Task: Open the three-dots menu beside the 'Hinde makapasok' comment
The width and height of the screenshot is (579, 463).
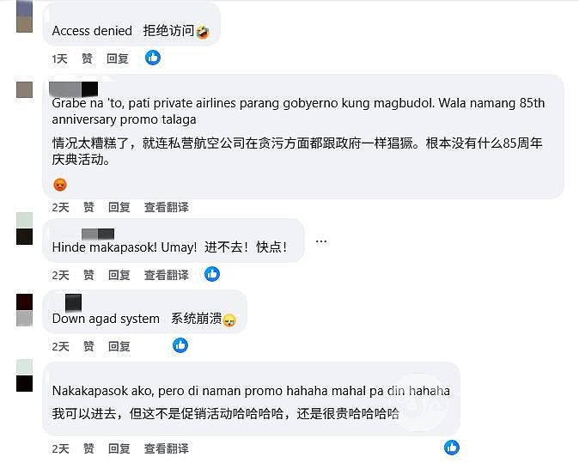Action: coord(321,242)
